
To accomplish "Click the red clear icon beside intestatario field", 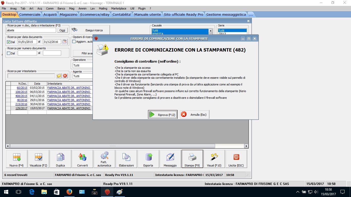I will point(65,76).
